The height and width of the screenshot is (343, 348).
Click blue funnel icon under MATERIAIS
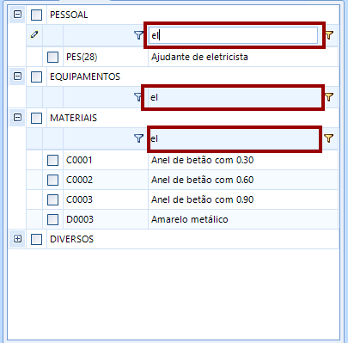click(138, 138)
